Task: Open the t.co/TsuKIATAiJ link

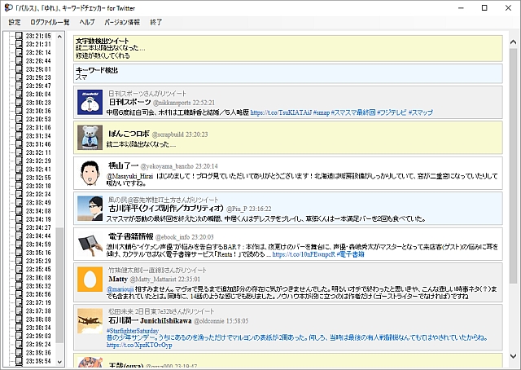Action: [281, 112]
